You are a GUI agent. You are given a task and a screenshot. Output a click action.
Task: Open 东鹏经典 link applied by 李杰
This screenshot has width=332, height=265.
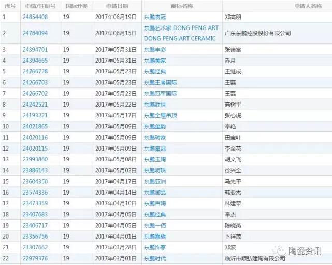[x=155, y=214]
